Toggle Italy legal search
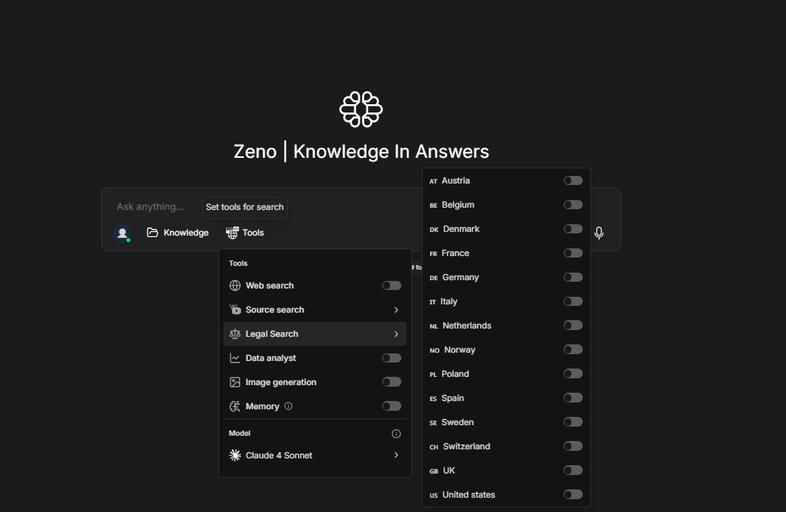Screen dimensions: 786x512 tap(573, 301)
